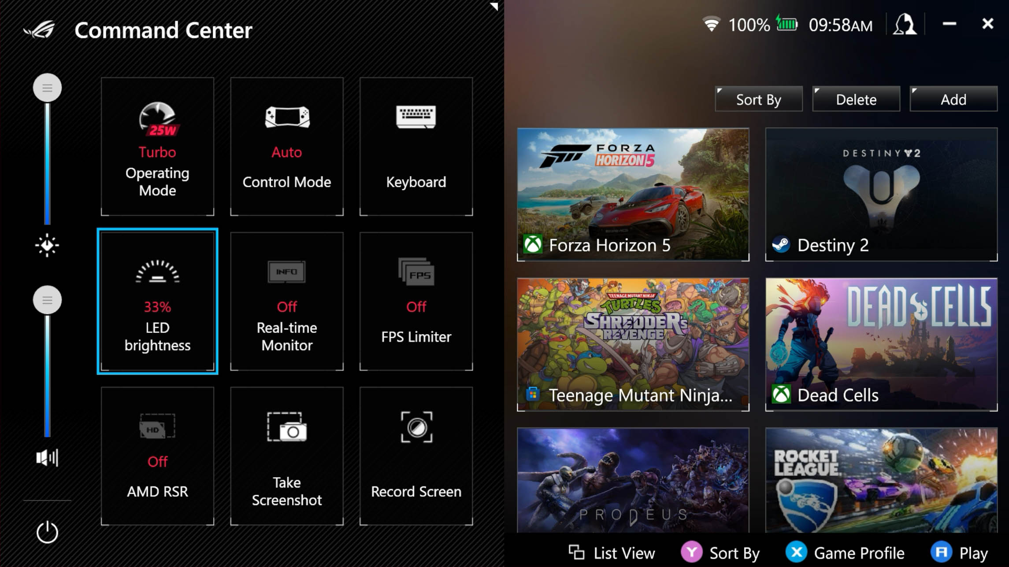The width and height of the screenshot is (1009, 567).
Task: Toggle FPS Limiter off switch
Action: 416,301
